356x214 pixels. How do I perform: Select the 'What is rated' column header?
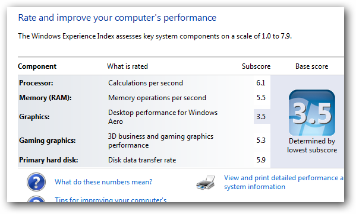tap(127, 66)
